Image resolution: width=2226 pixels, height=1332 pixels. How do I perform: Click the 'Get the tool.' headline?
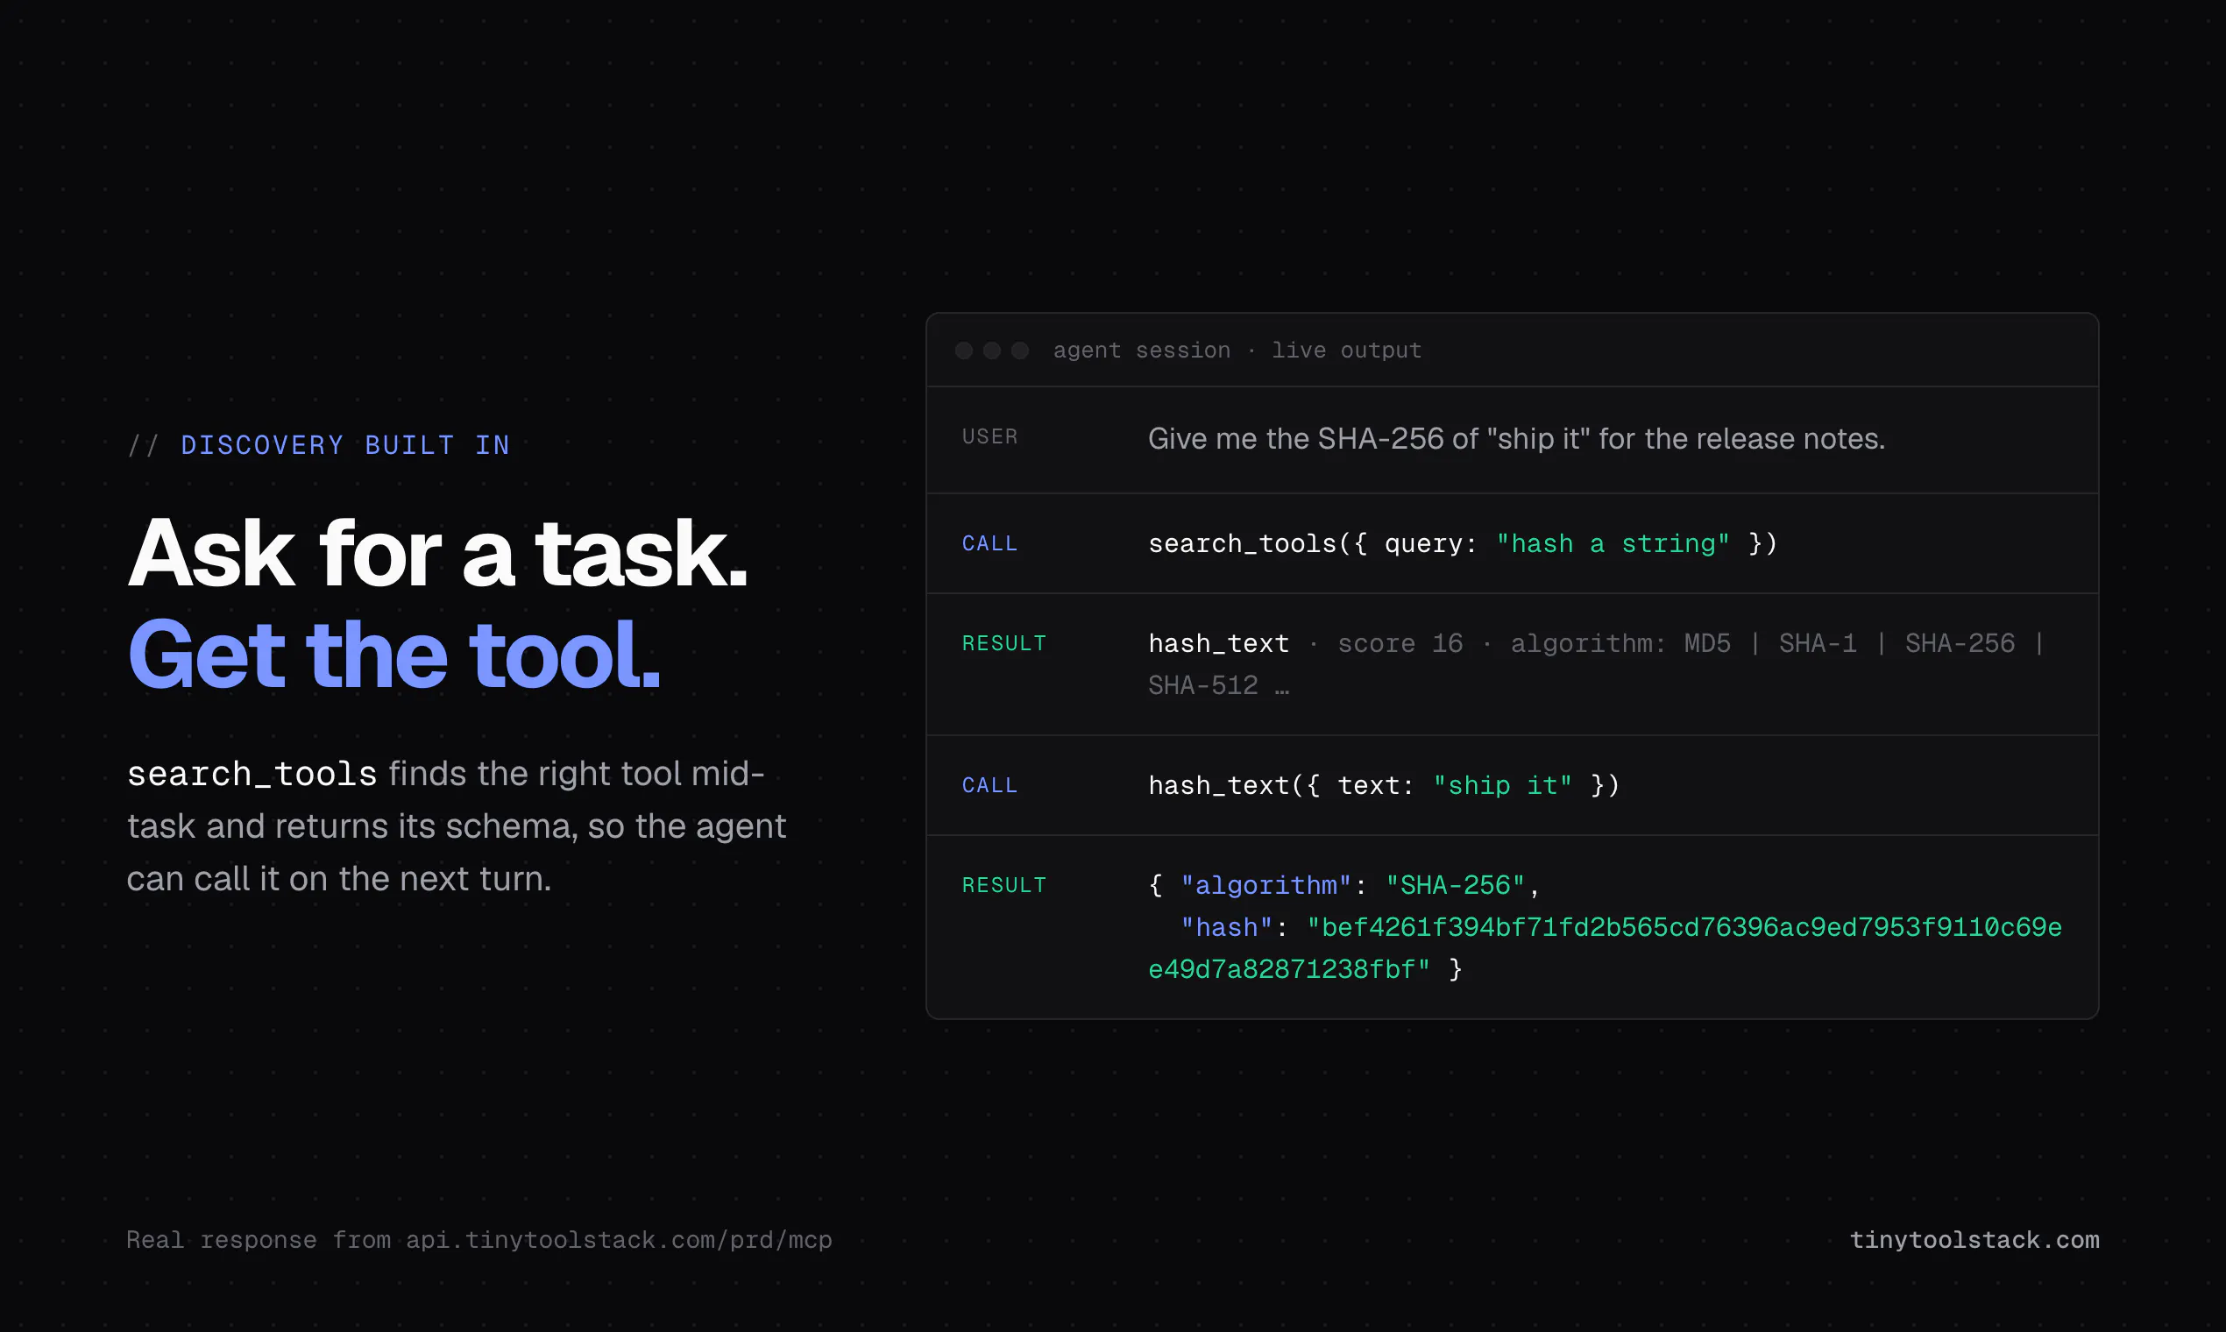394,655
